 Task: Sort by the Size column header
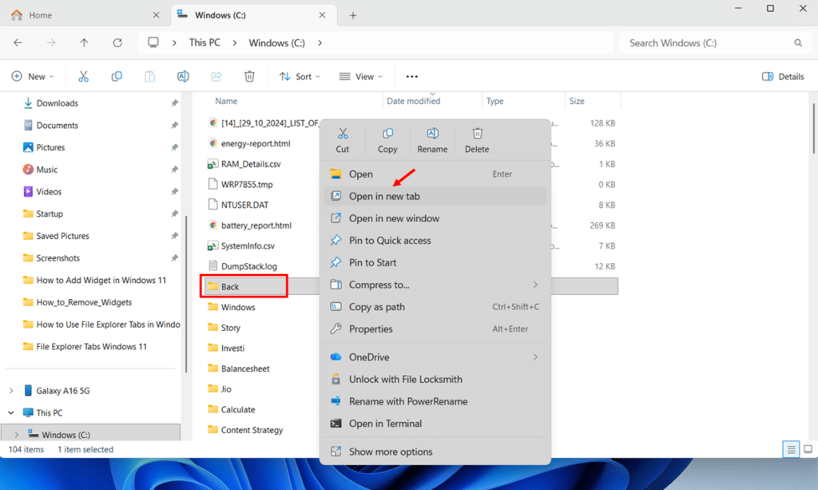[577, 102]
